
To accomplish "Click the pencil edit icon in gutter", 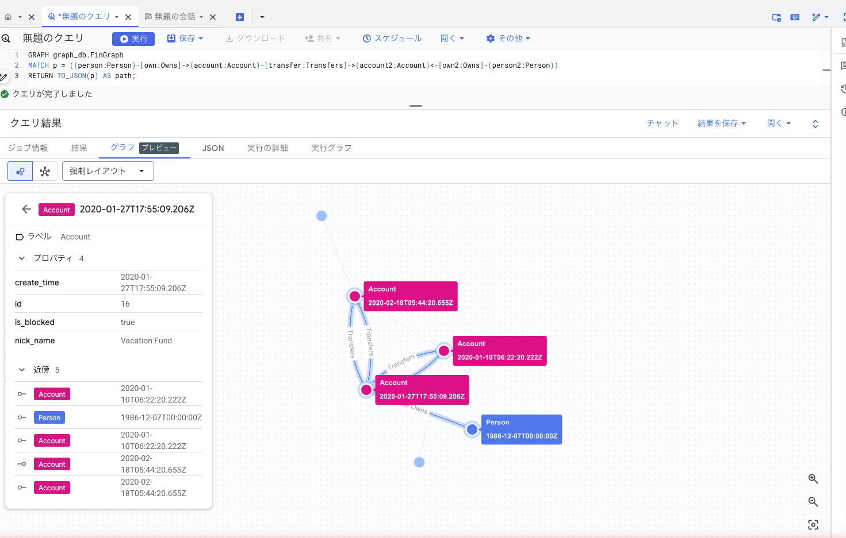I will tap(3, 77).
